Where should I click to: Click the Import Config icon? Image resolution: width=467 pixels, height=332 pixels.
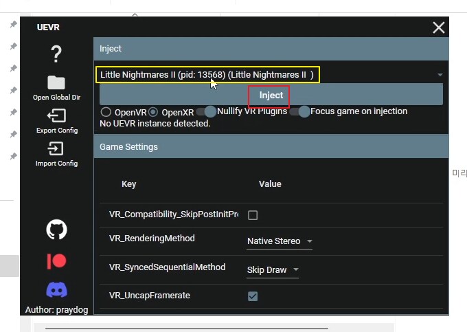click(56, 148)
